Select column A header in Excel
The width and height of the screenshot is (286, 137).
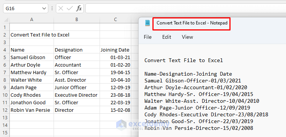[x=32, y=20]
